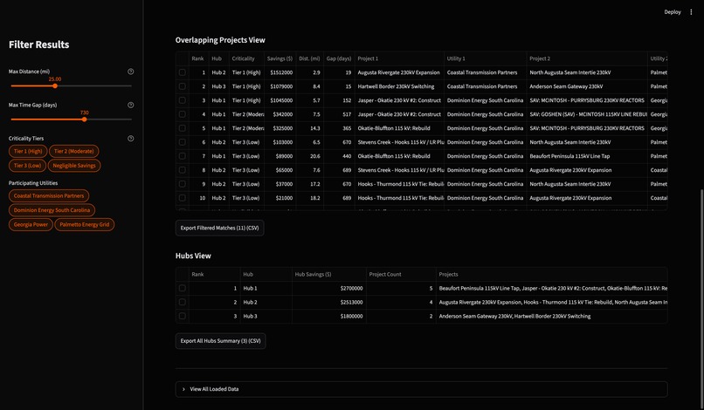The width and height of the screenshot is (704, 410).
Task: Click the Filter Results sidebar heading
Action: tap(39, 44)
